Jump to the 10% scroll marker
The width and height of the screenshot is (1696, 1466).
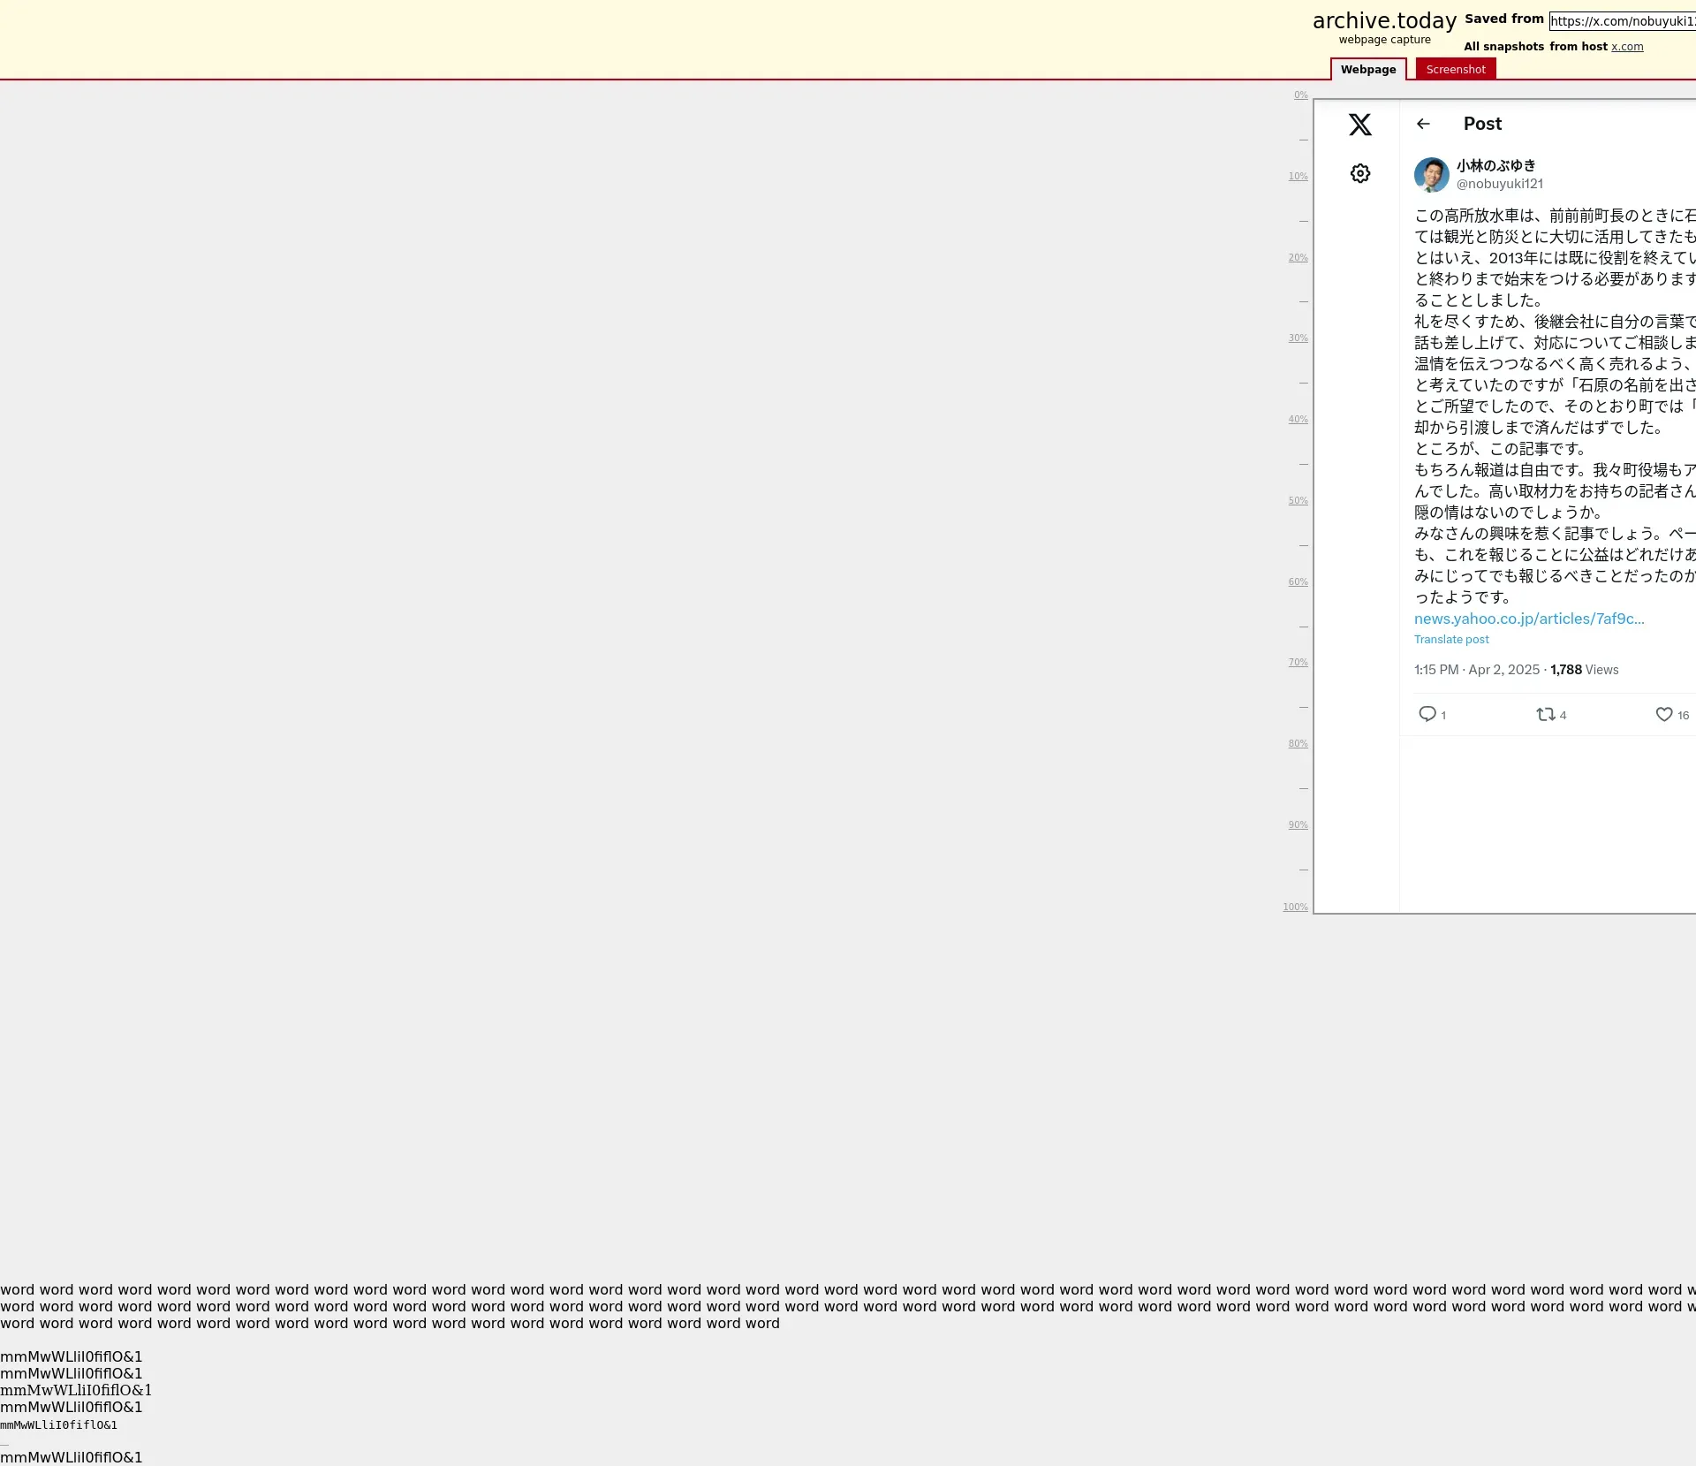[x=1297, y=176]
